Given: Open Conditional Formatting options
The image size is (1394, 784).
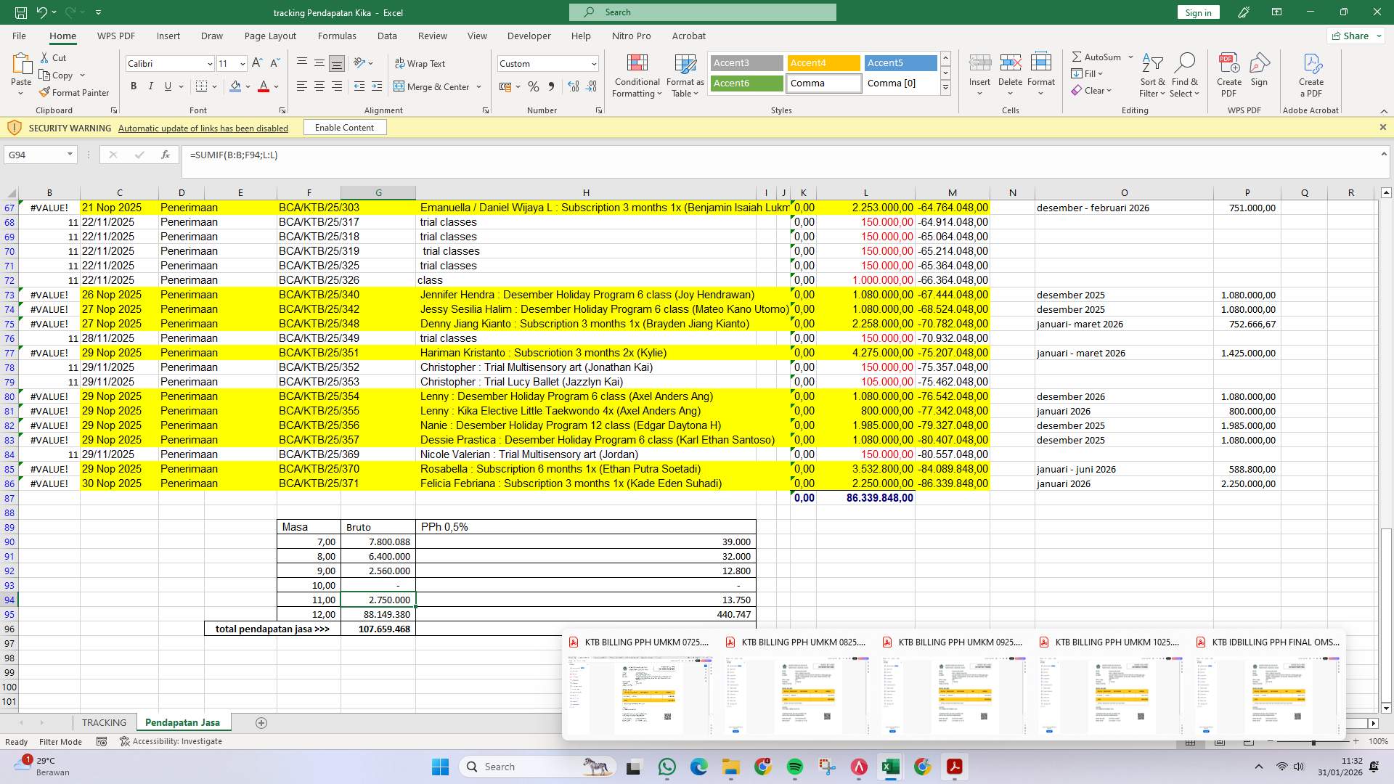Looking at the screenshot, I should (637, 75).
